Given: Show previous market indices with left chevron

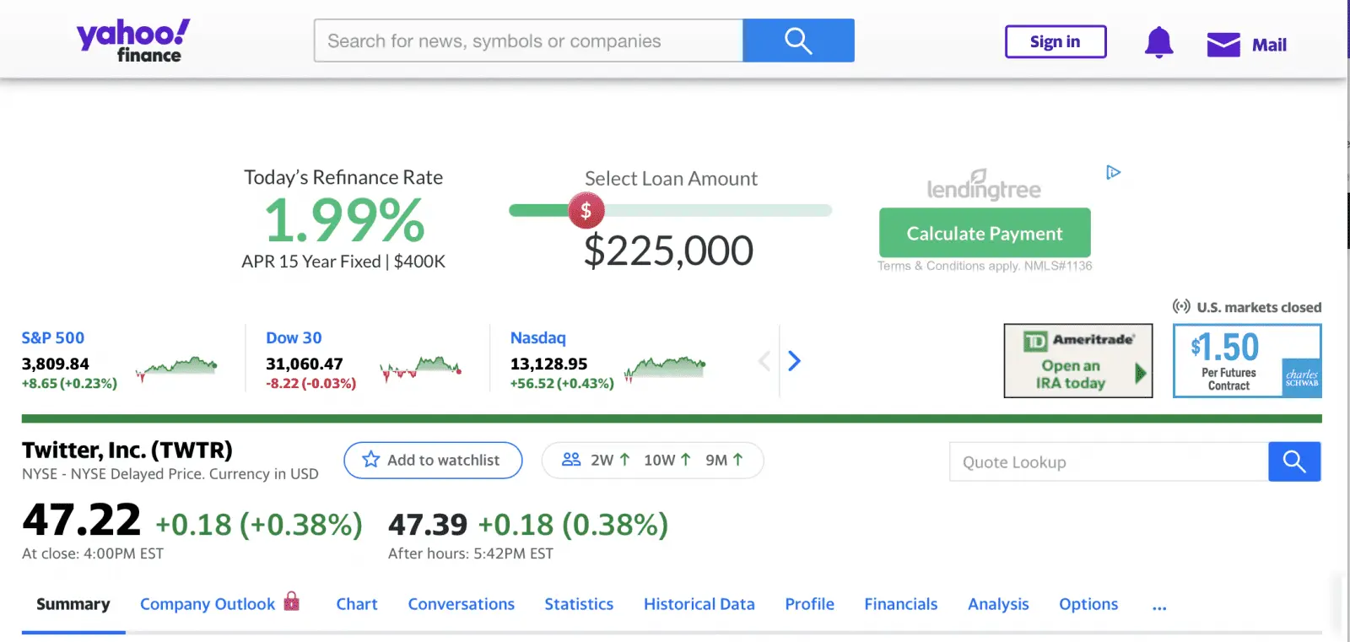Looking at the screenshot, I should pyautogui.click(x=764, y=361).
